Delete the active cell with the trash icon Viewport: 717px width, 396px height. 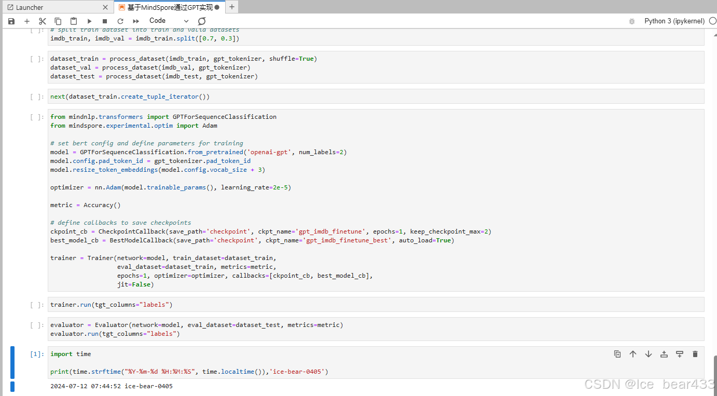click(x=695, y=354)
